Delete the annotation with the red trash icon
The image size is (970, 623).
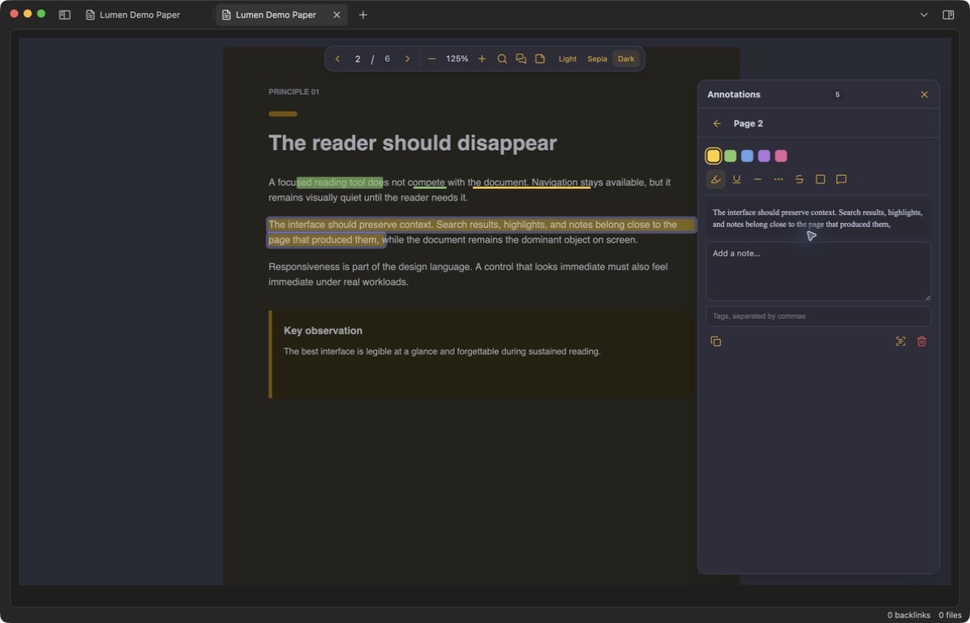click(x=922, y=342)
